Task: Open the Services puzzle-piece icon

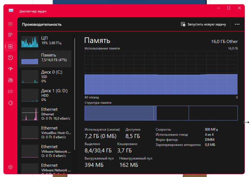Action: pos(10,103)
